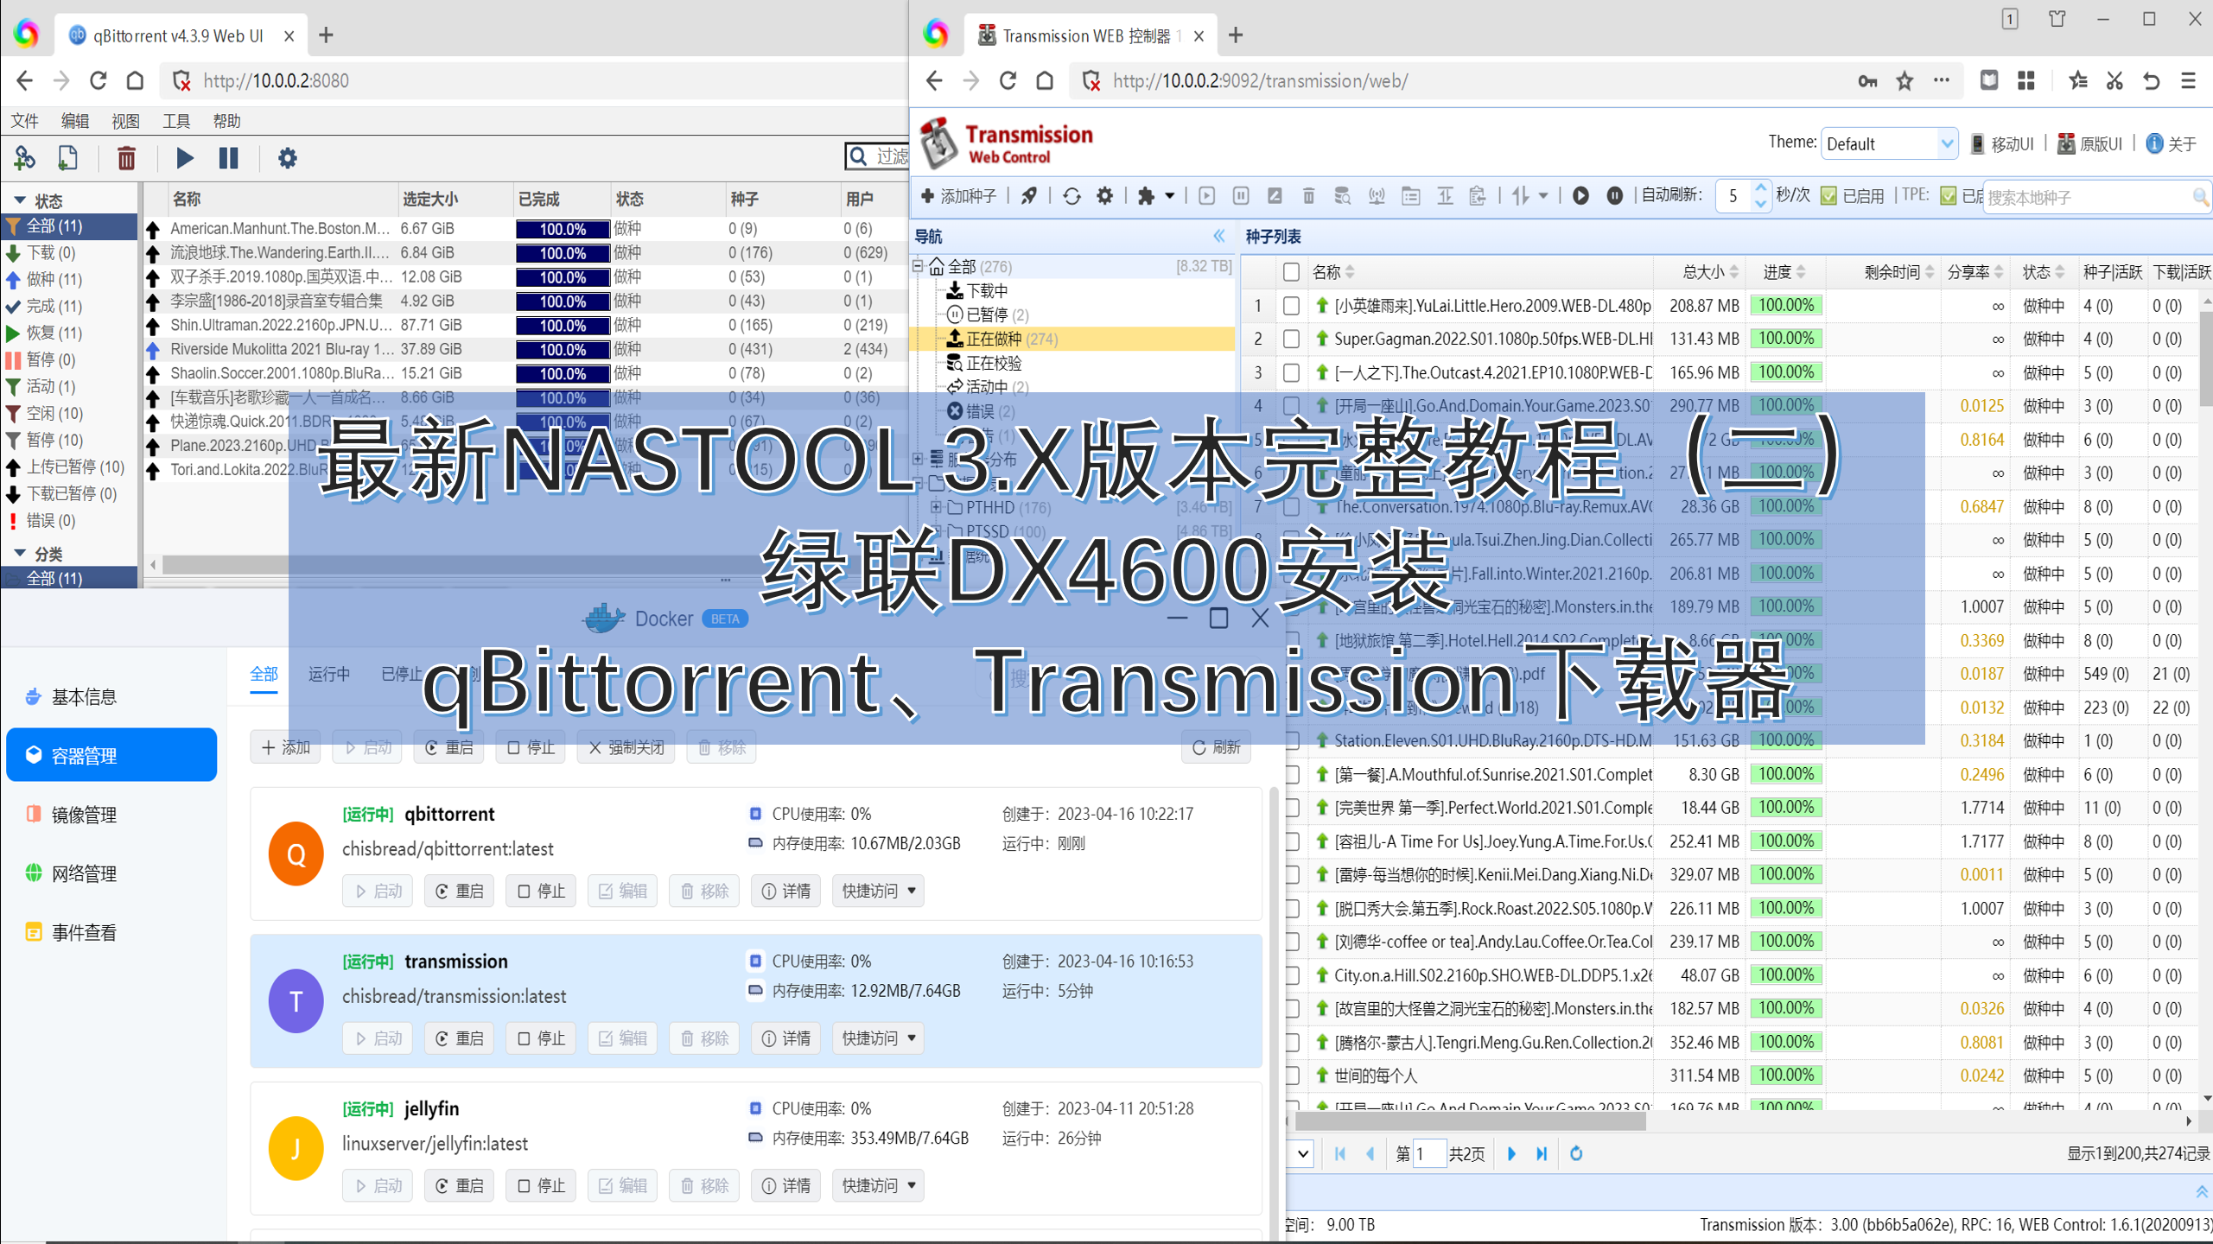Jump to last page in Transmission pager
2213x1244 pixels.
click(x=1542, y=1153)
